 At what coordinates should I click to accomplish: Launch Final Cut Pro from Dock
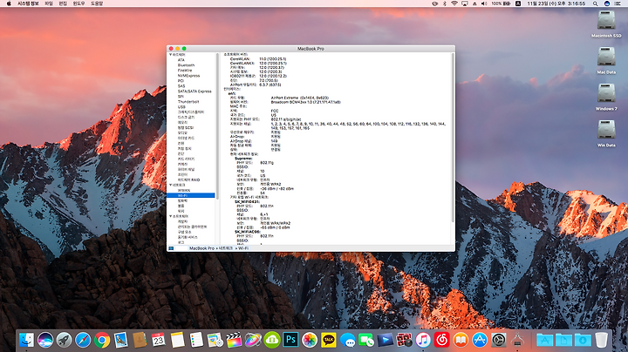[234, 340]
